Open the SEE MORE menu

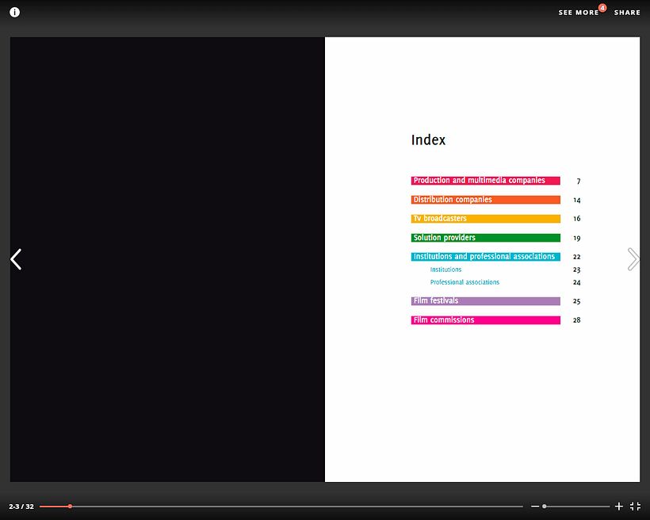click(578, 13)
